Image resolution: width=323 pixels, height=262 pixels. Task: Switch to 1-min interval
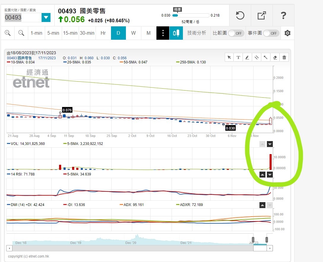37,33
